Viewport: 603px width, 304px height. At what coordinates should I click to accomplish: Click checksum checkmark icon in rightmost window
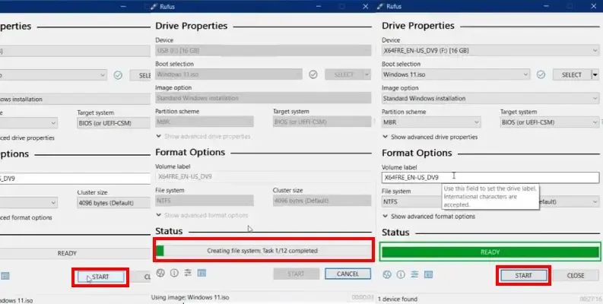click(x=541, y=74)
